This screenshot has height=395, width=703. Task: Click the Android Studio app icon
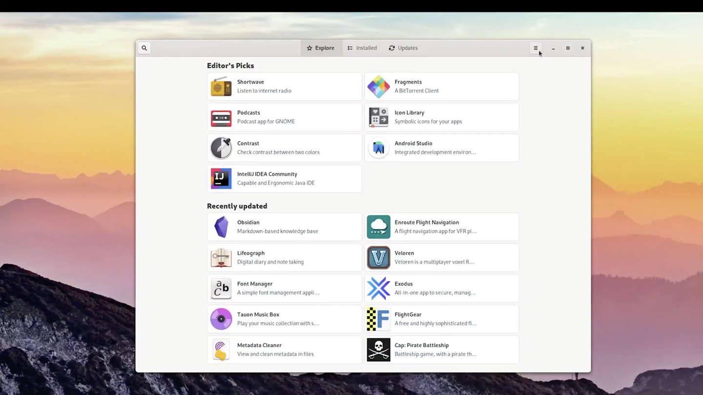(378, 148)
